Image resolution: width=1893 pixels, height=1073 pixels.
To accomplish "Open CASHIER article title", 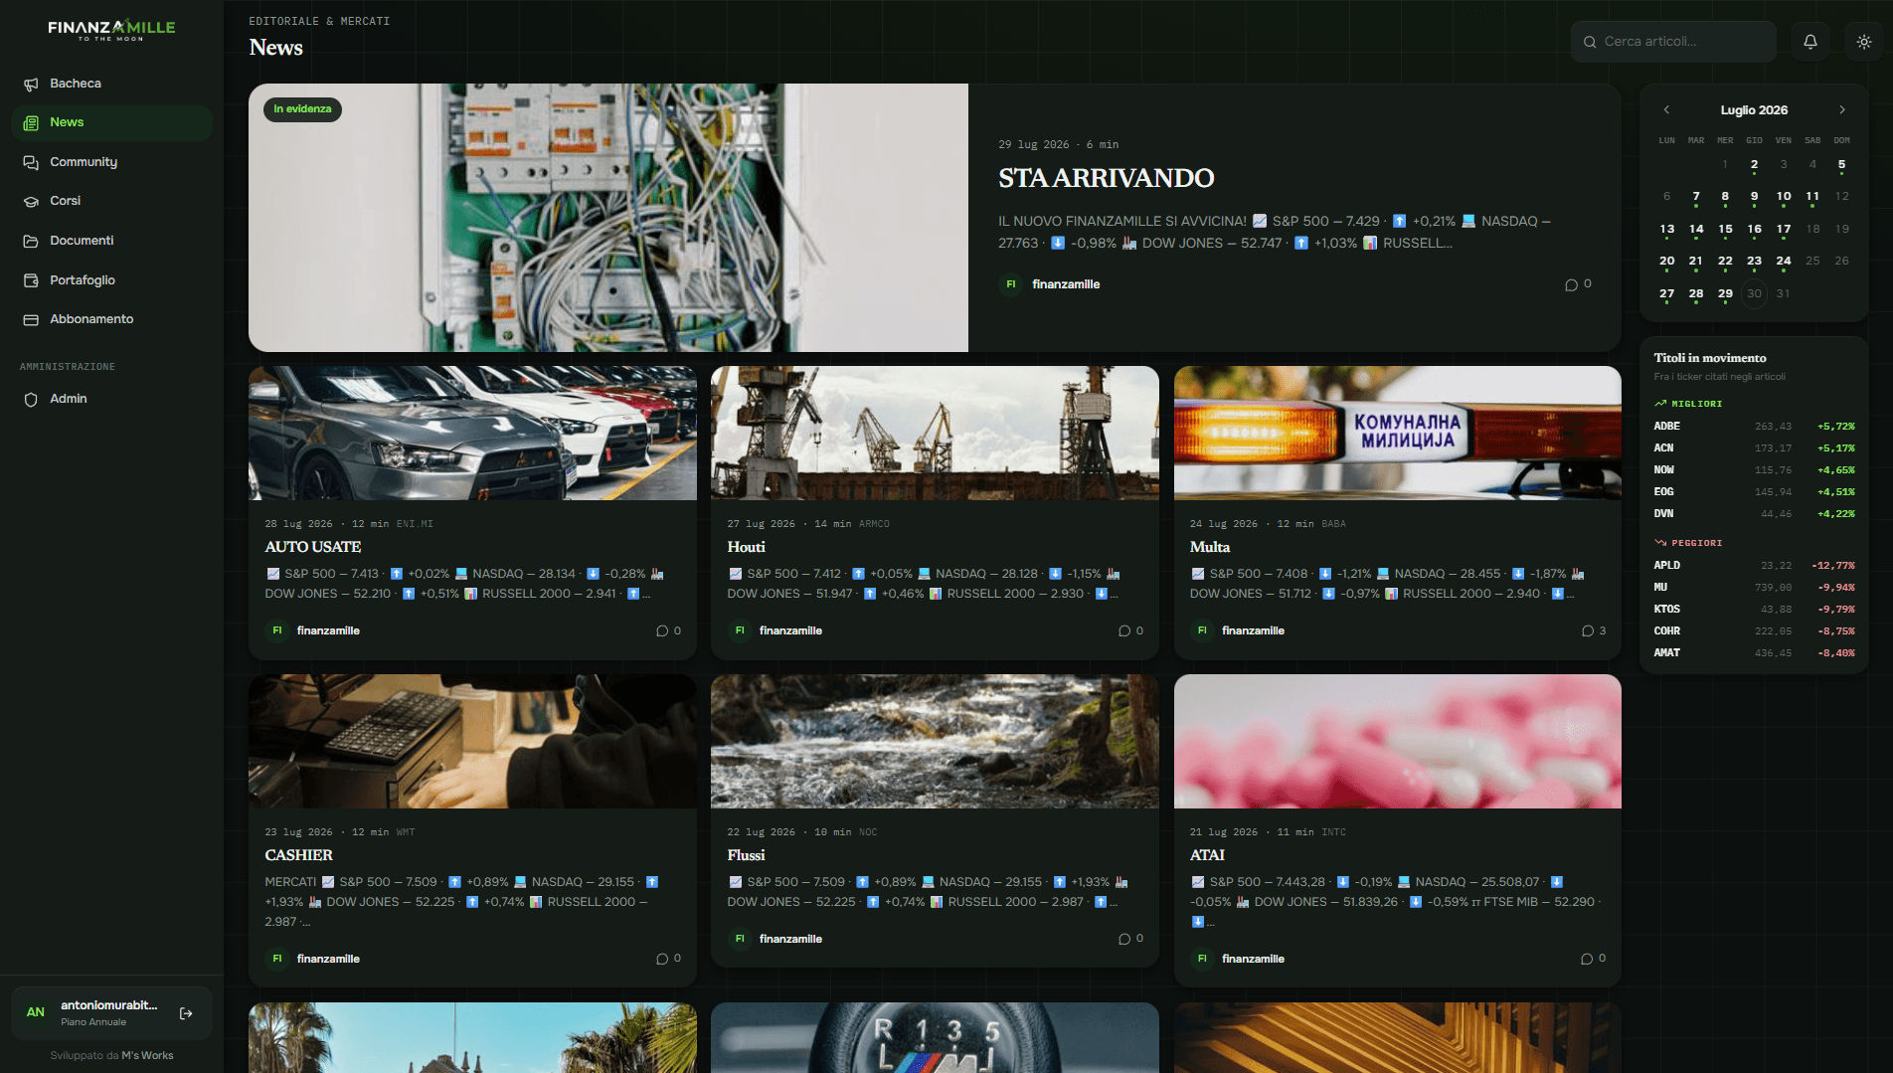I will [x=298, y=855].
